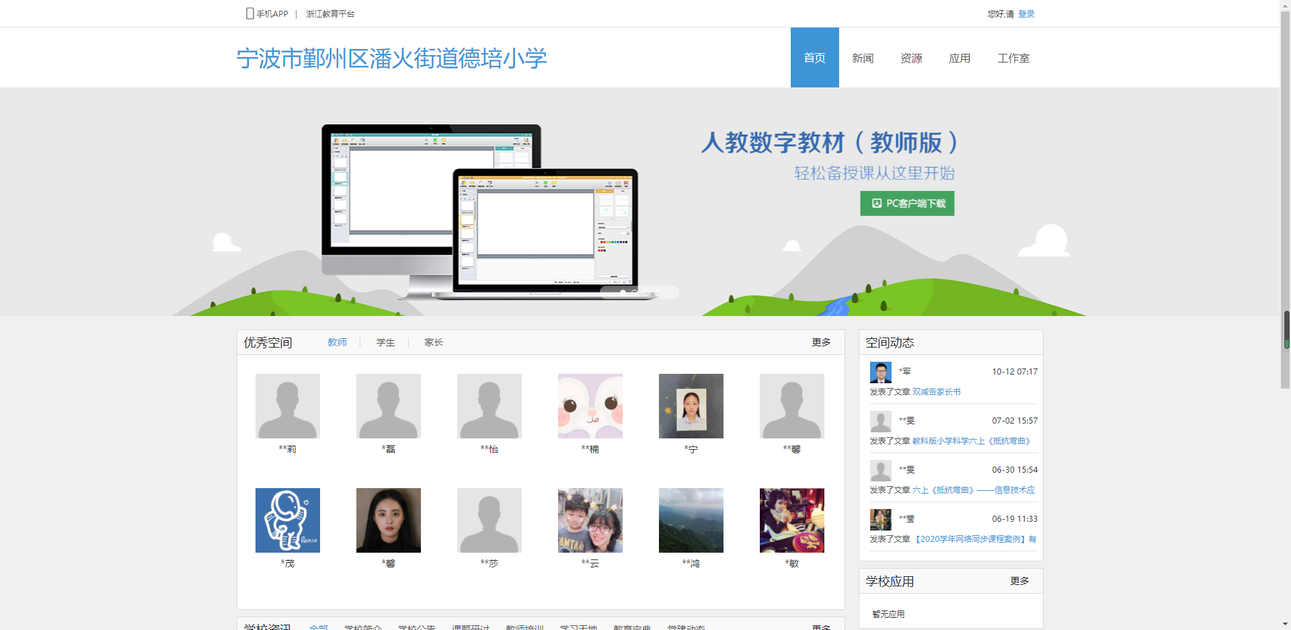Open the ID photo avatar of *宁
The height and width of the screenshot is (630, 1291).
tap(691, 406)
